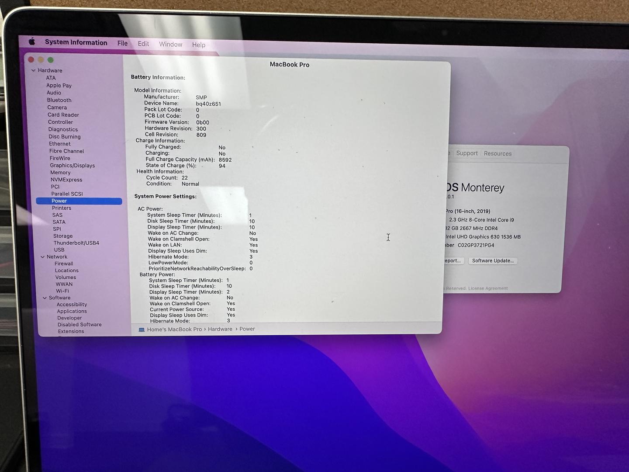Select Applications under Software
The image size is (629, 472).
(72, 312)
